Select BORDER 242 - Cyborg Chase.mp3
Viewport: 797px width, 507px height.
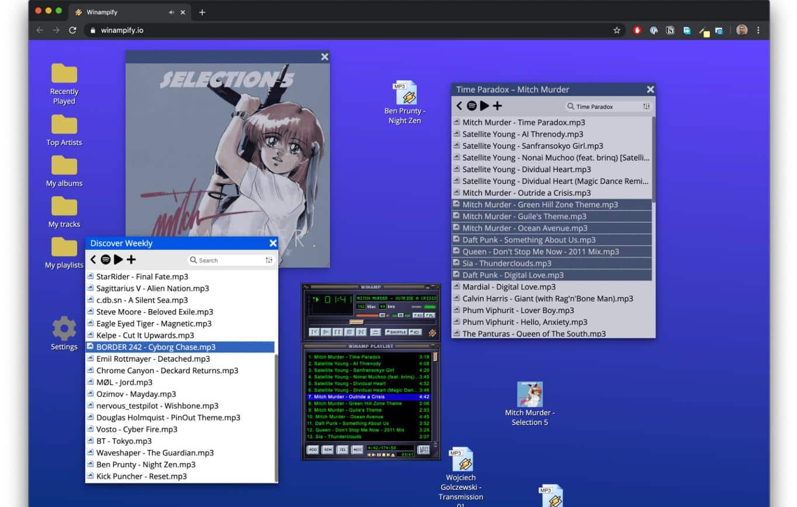point(180,347)
